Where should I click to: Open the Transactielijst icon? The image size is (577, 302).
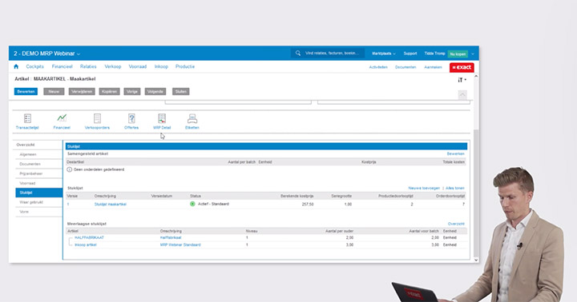click(27, 118)
